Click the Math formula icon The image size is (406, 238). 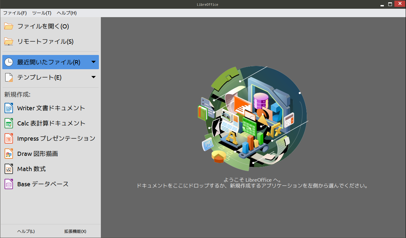coord(9,169)
